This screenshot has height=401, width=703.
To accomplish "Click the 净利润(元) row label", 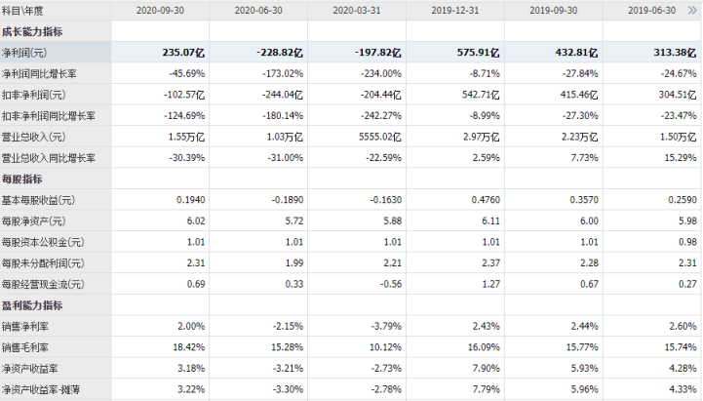I will coord(25,53).
